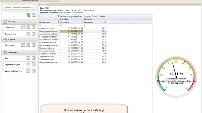The image size is (202, 113).
Task: Click the grid-with-pencil icon in the first Показатели row
Action: pyautogui.click(x=34, y=27)
